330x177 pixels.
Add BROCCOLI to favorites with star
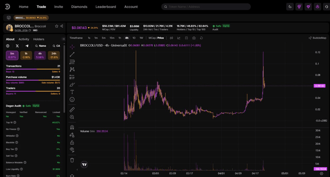56,26
